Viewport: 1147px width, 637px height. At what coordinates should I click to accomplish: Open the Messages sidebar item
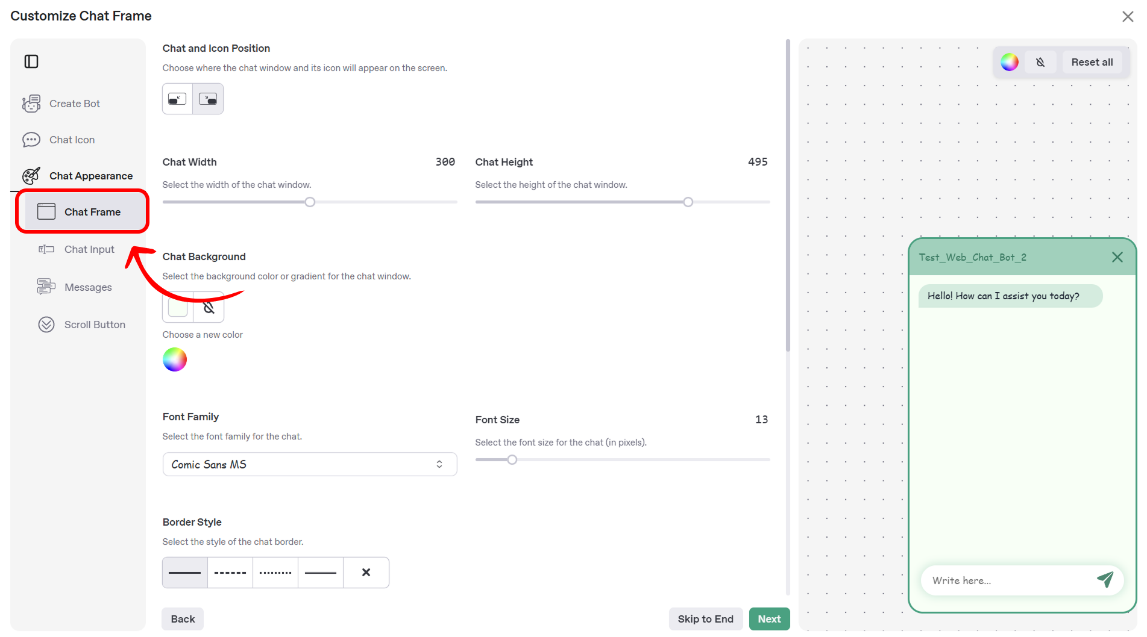point(75,287)
